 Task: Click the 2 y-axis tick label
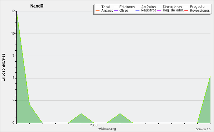tap(14, 100)
